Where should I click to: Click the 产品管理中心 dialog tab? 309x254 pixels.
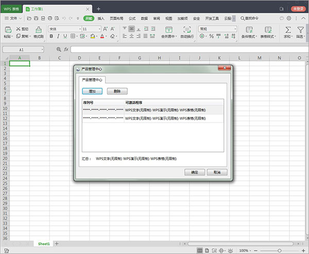coord(92,80)
